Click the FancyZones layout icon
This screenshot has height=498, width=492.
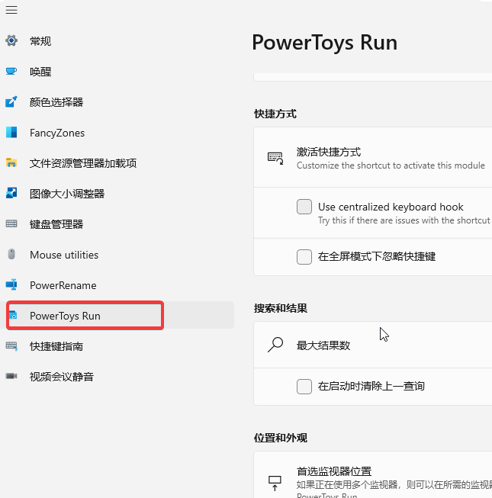pyautogui.click(x=11, y=132)
